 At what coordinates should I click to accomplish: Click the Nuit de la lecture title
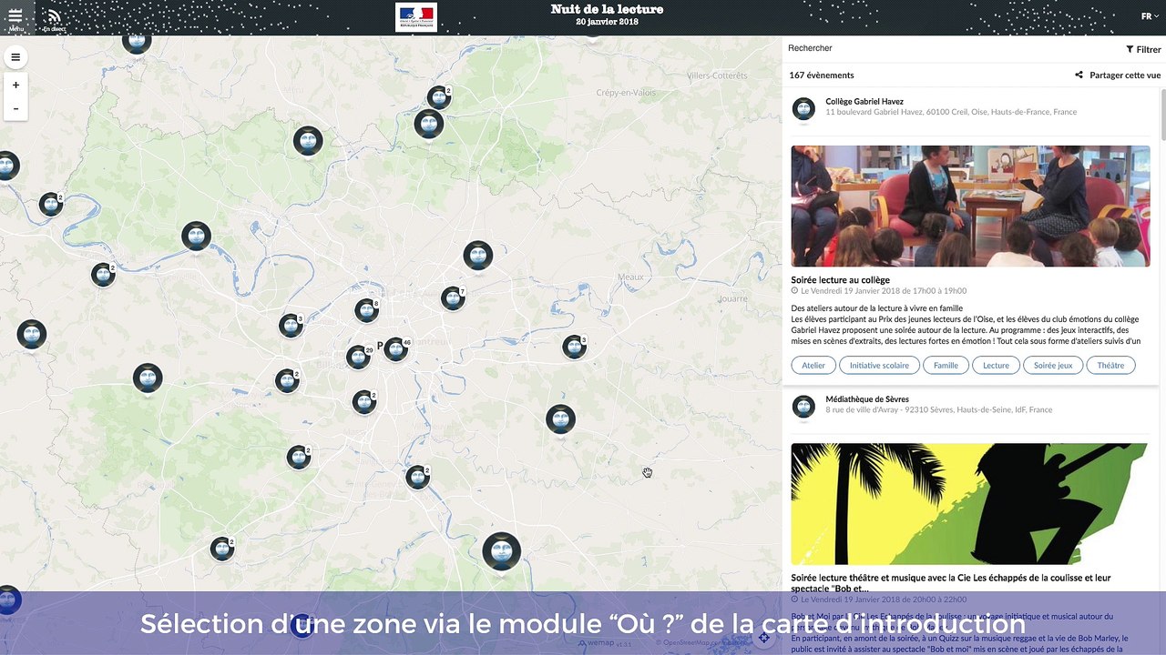click(607, 10)
